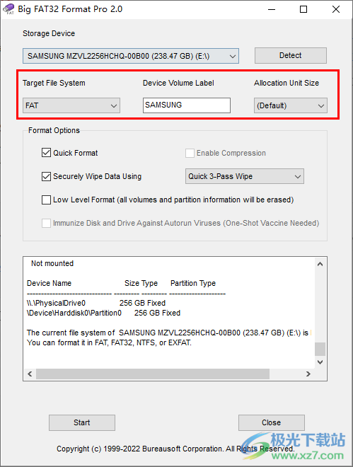Click the horizontal scroll right arrow
The height and width of the screenshot is (467, 353).
click(x=308, y=374)
